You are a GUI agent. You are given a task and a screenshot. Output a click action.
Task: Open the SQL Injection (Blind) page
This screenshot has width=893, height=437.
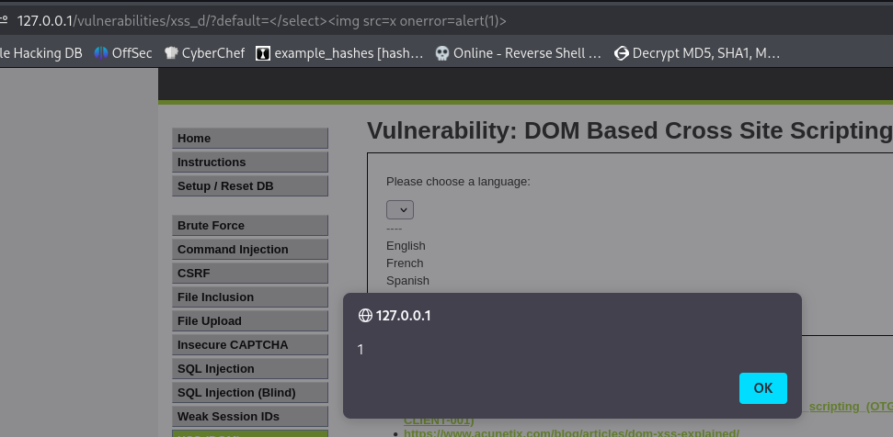[x=249, y=393]
